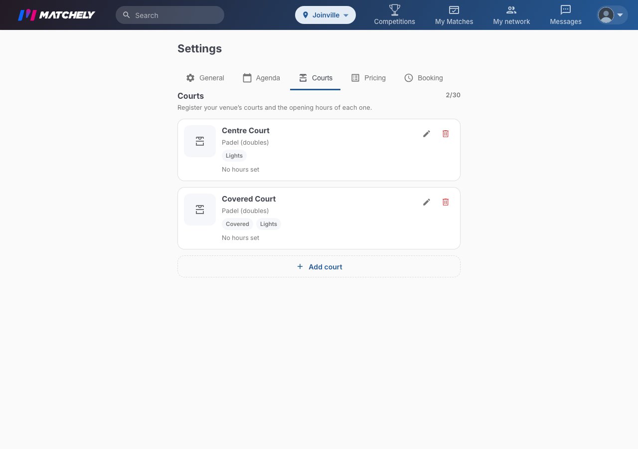Click the Centre Court thumbnail icon
This screenshot has width=638, height=449.
click(200, 141)
